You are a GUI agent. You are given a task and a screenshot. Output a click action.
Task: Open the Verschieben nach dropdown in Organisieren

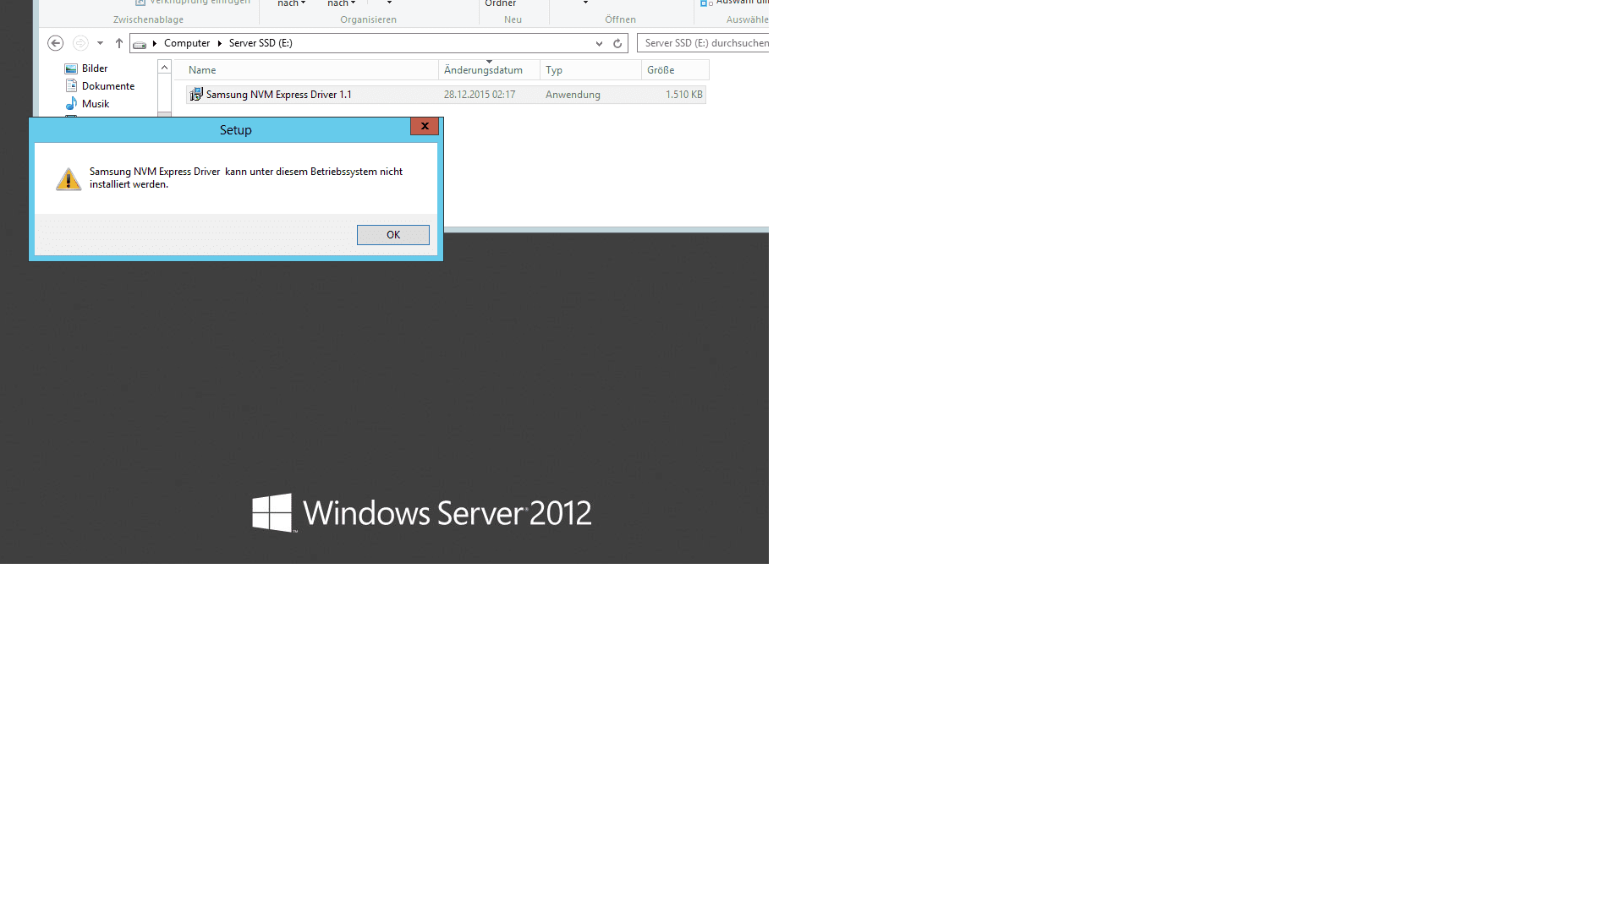pyautogui.click(x=291, y=3)
